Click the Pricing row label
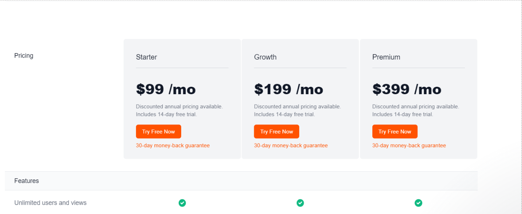The height and width of the screenshot is (214, 522). [x=24, y=56]
